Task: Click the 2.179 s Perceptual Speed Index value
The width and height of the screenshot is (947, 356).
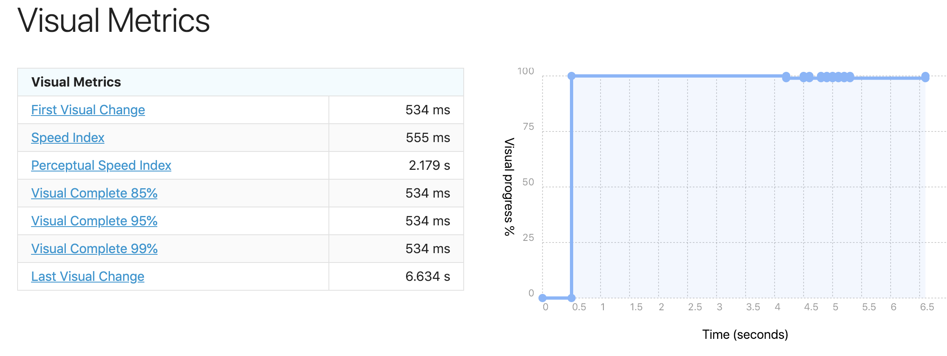Action: click(x=429, y=165)
